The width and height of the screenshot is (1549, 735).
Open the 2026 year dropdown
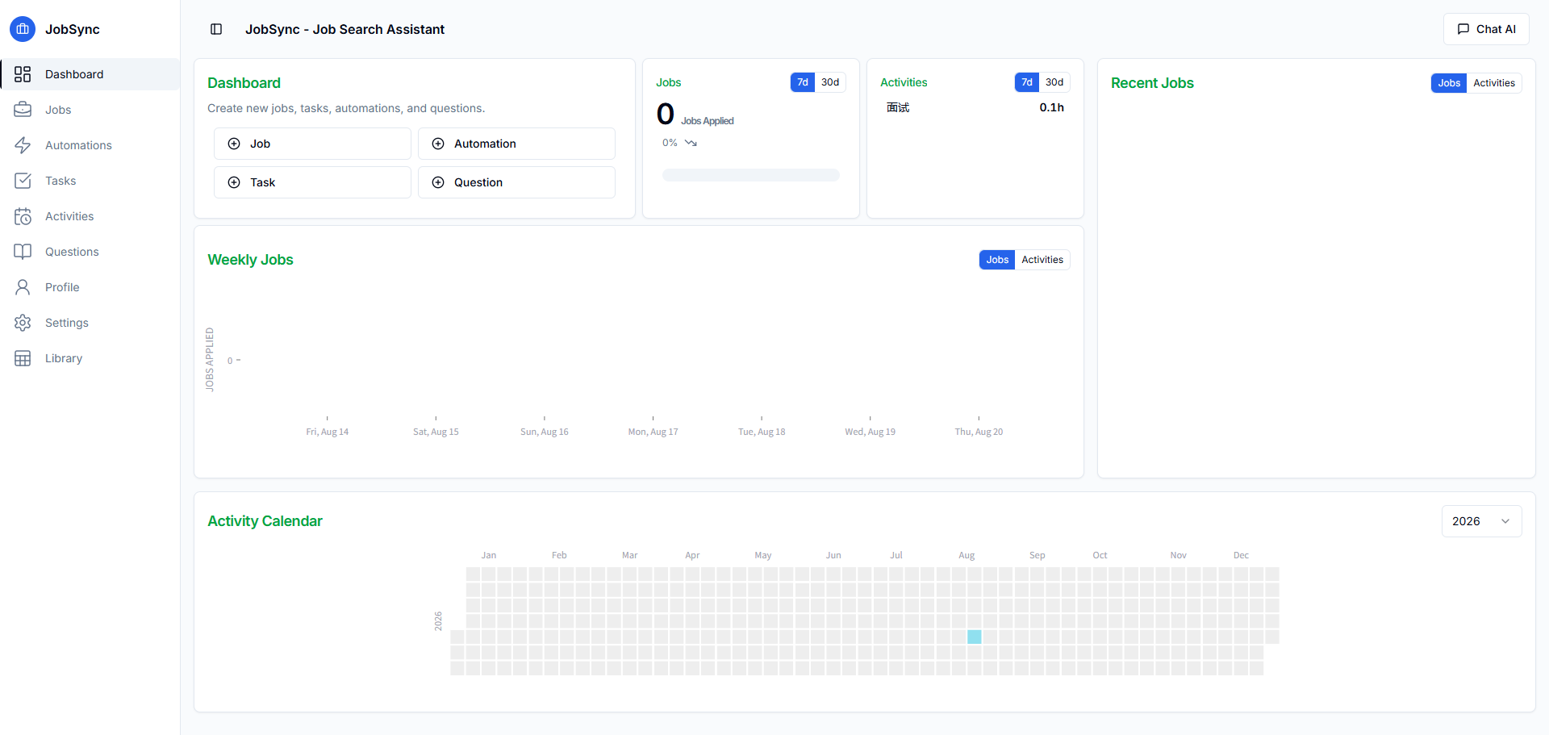tap(1482, 521)
